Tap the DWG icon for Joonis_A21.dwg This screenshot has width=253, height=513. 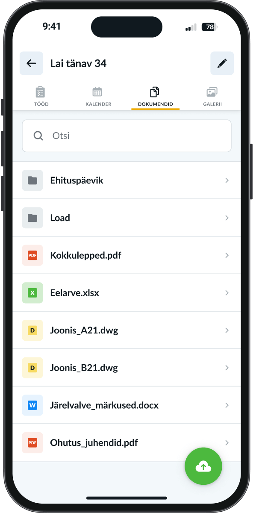pos(32,330)
